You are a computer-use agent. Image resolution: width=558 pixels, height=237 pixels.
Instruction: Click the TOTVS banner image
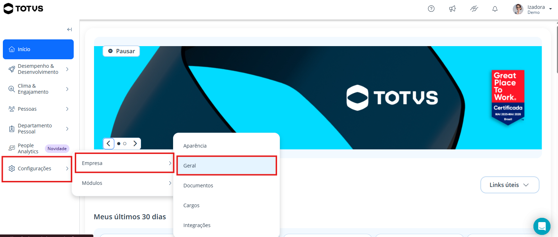pos(318,98)
